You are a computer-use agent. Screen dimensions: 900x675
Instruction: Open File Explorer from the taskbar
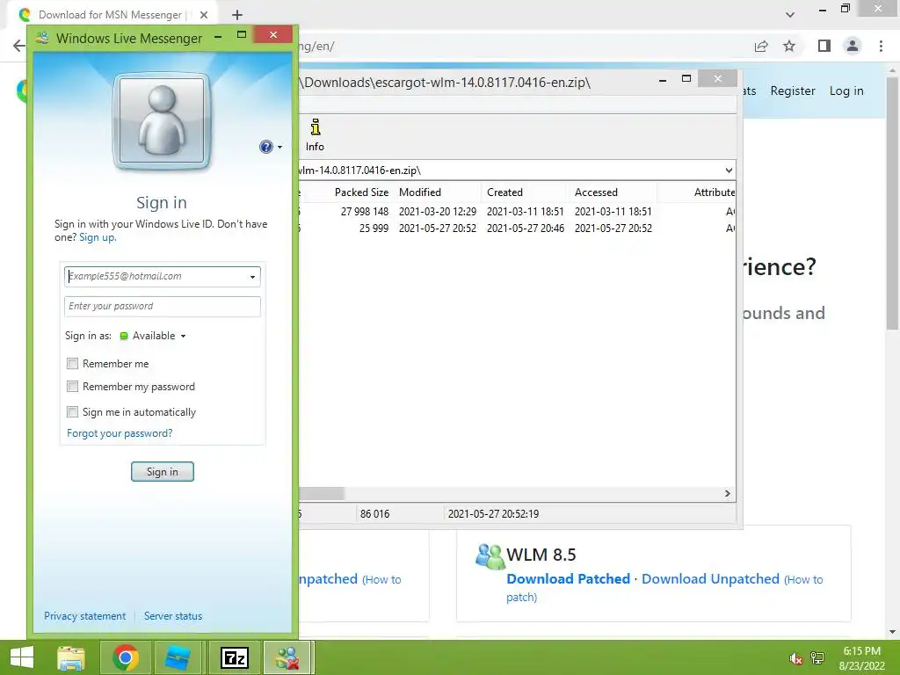[x=71, y=657]
